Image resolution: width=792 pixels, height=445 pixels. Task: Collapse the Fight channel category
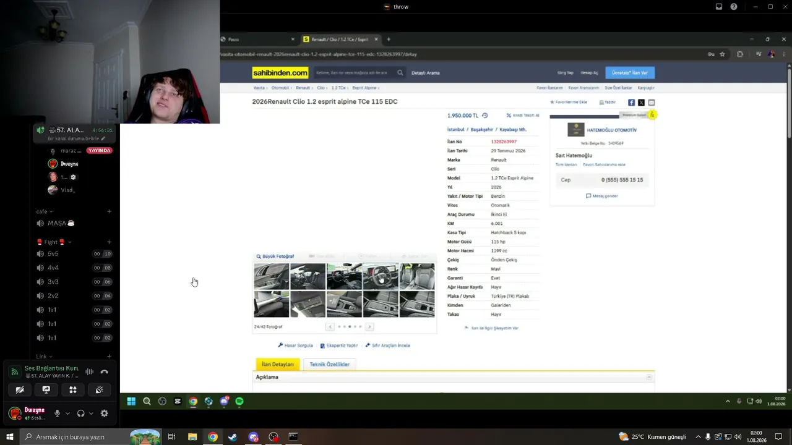point(54,242)
